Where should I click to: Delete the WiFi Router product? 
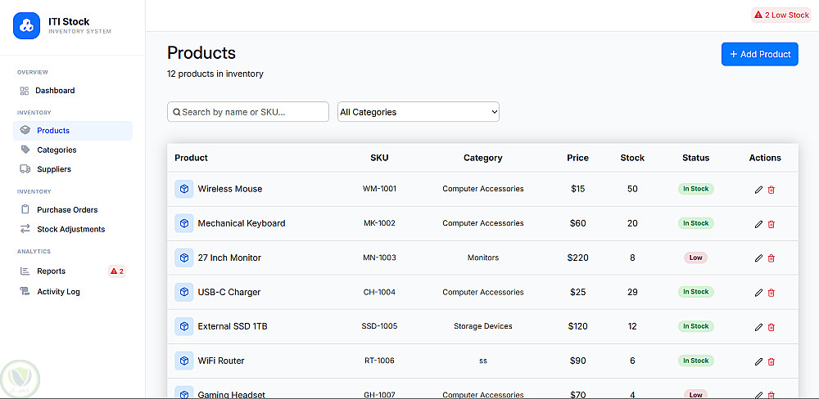click(x=771, y=361)
